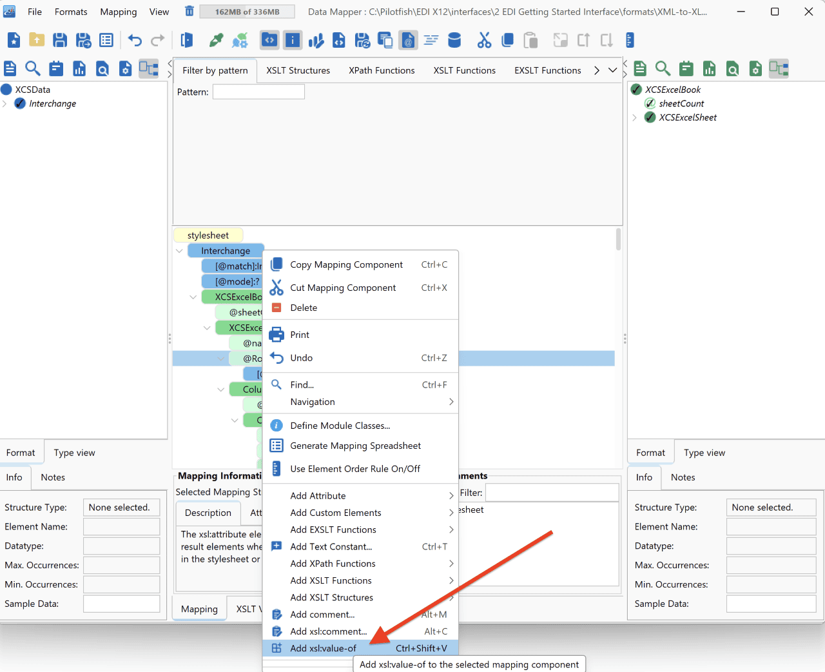Screen dimensions: 825x672
Task: Select Find... in context menu
Action: [361, 384]
